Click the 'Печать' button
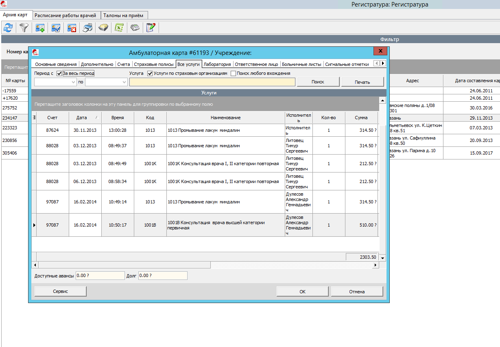 click(362, 82)
